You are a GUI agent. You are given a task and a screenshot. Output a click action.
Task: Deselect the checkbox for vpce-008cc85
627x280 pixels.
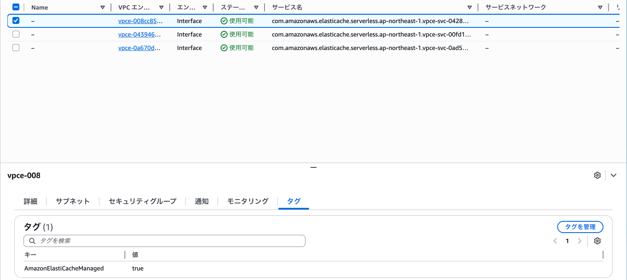coord(16,20)
